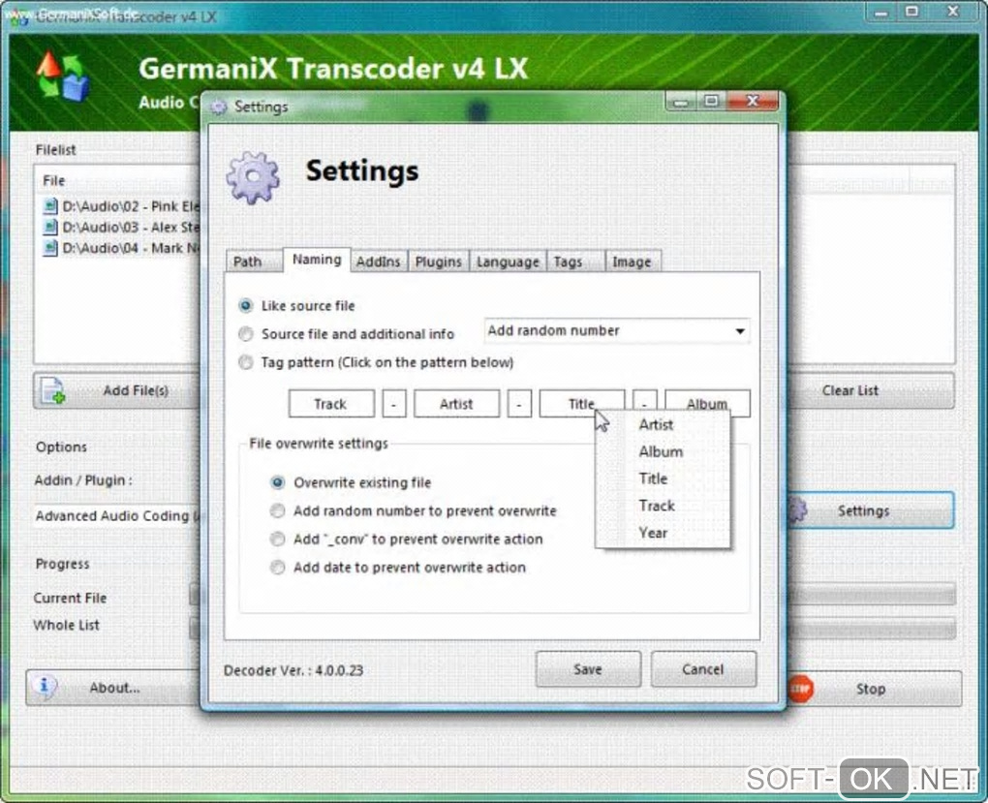Click file icon for D:\Audio\03 - Alex row
The width and height of the screenshot is (988, 803).
pyautogui.click(x=49, y=227)
